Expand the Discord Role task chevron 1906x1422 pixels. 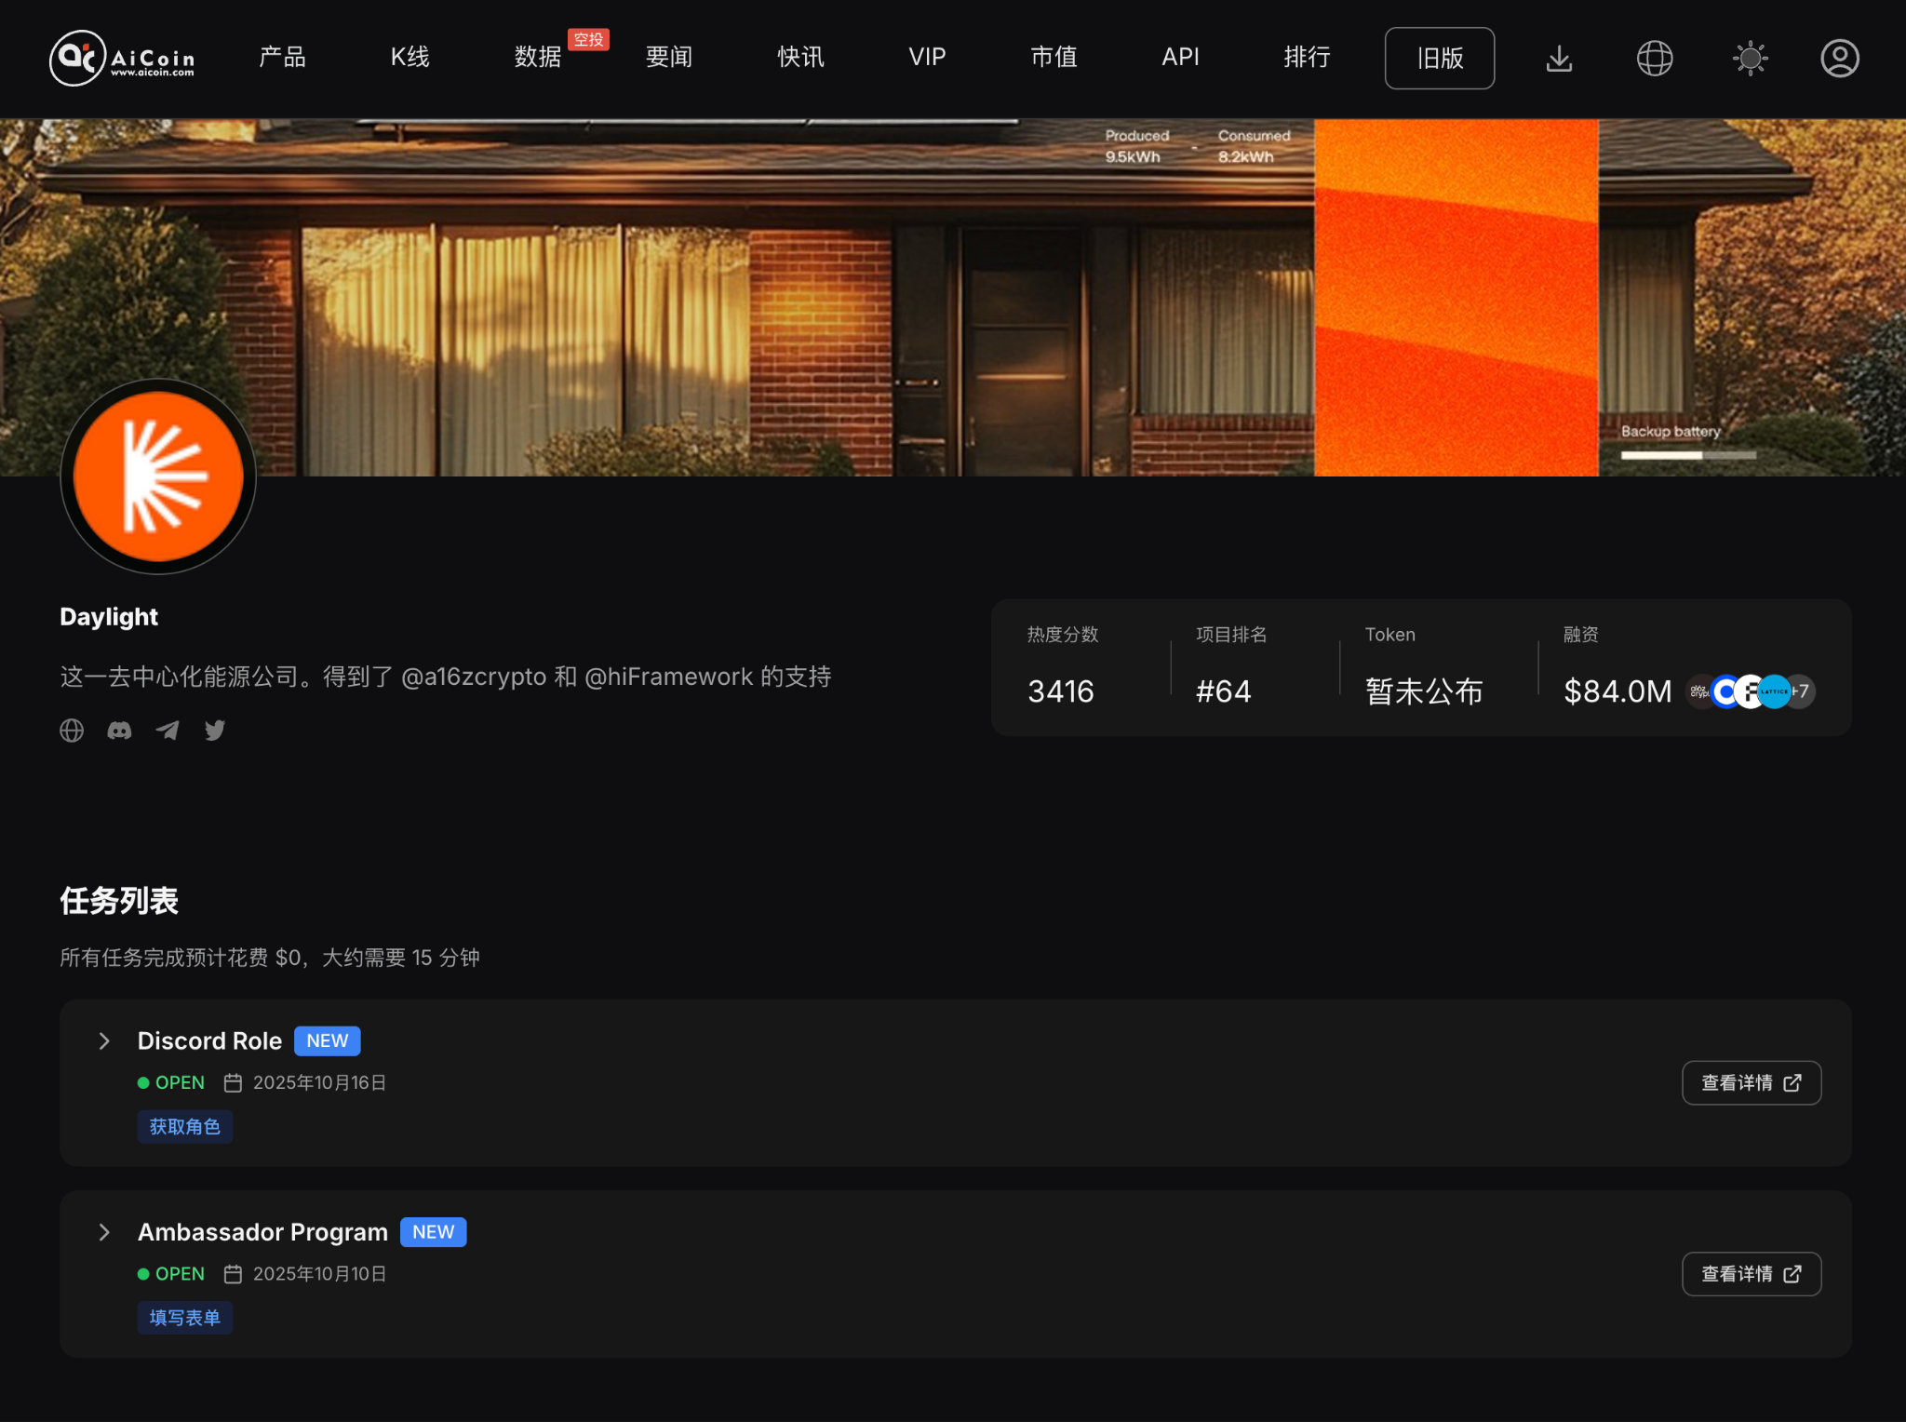(104, 1041)
